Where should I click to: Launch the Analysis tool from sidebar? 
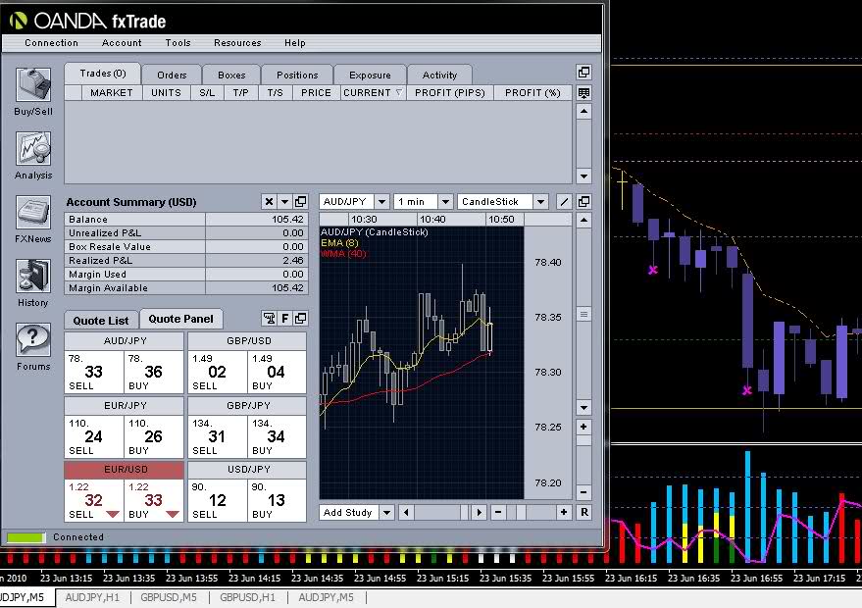(33, 150)
